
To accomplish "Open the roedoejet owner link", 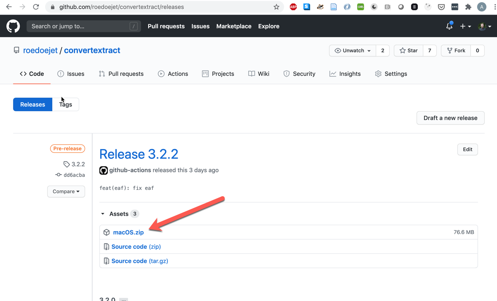I will click(x=40, y=50).
